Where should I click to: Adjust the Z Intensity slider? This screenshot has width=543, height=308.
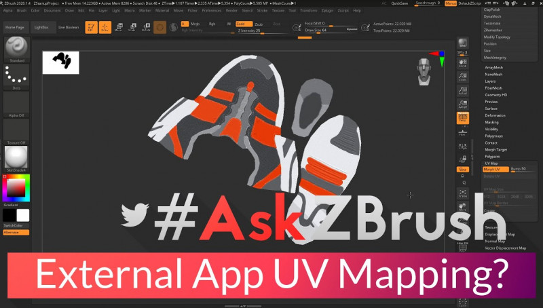click(262, 31)
